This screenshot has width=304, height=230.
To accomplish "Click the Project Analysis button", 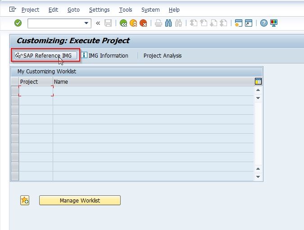I will 163,56.
